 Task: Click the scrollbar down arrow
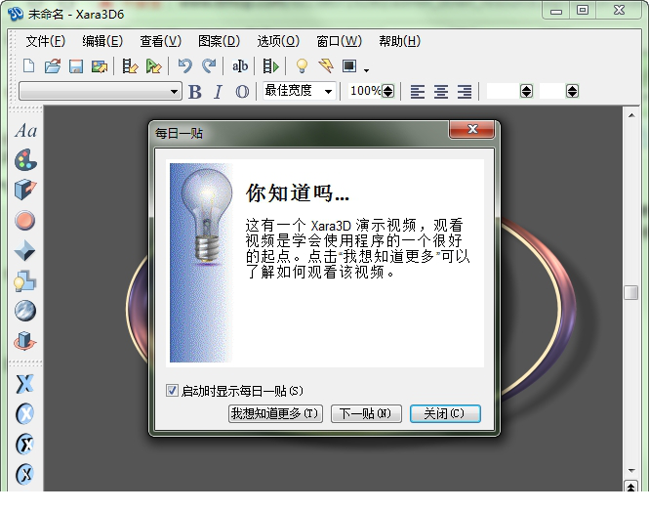[631, 470]
